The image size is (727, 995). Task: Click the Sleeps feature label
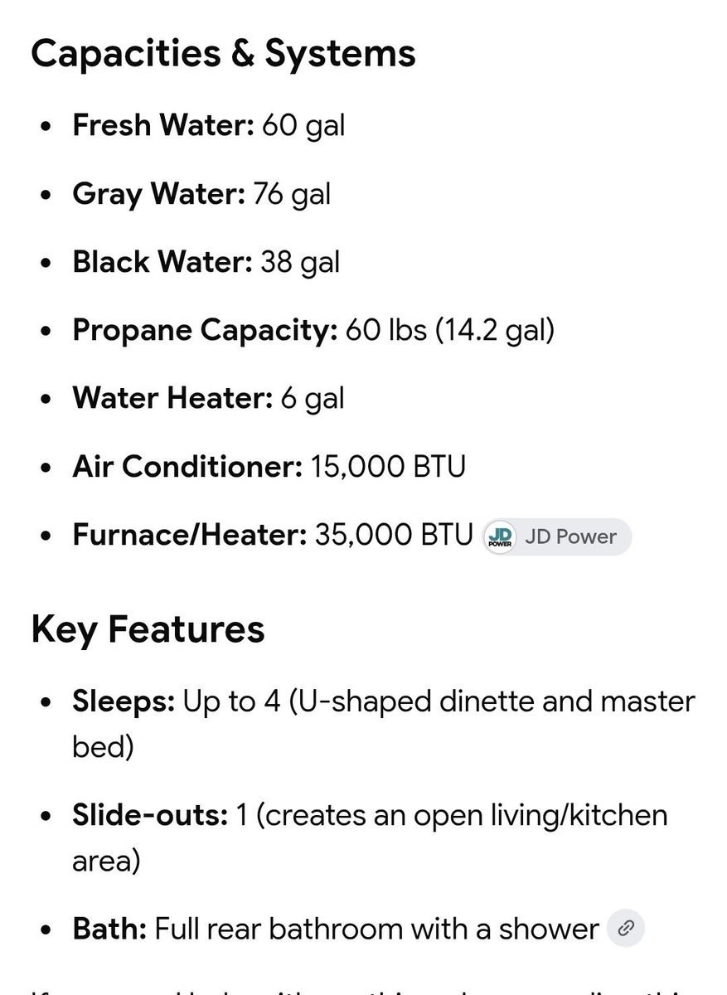(124, 701)
